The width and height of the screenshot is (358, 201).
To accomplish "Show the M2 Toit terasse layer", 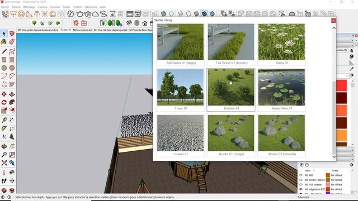I will (301, 185).
